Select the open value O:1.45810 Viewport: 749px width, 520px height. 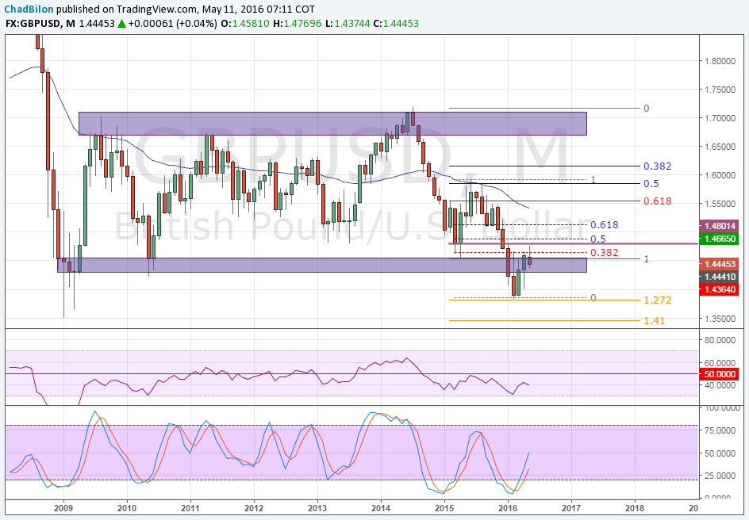(x=245, y=23)
